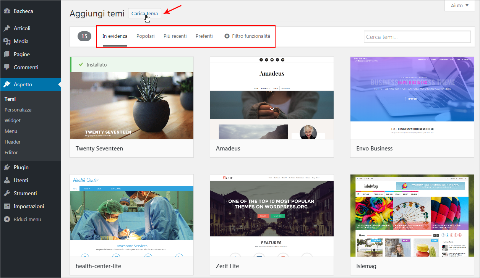The image size is (480, 278).
Task: Click the Zerif Lite theme thumbnail
Action: point(272,215)
